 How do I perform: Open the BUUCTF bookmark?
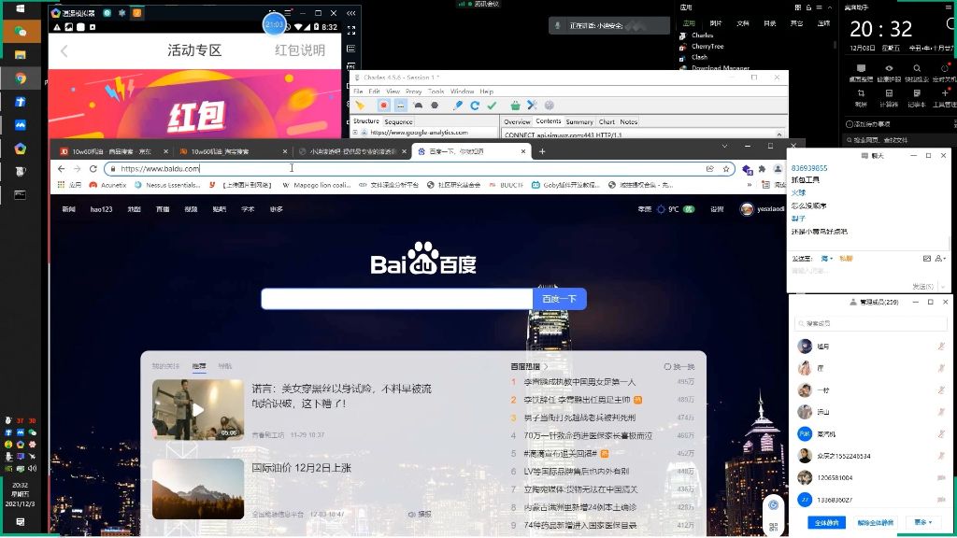(x=506, y=185)
